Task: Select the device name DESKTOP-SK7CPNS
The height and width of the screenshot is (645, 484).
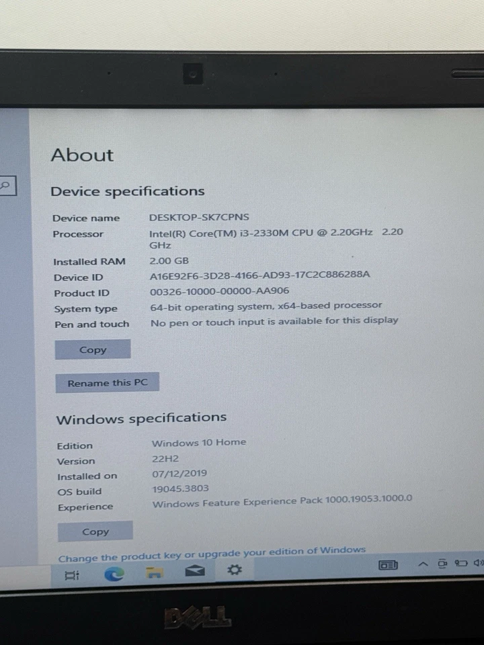Action: pyautogui.click(x=199, y=217)
